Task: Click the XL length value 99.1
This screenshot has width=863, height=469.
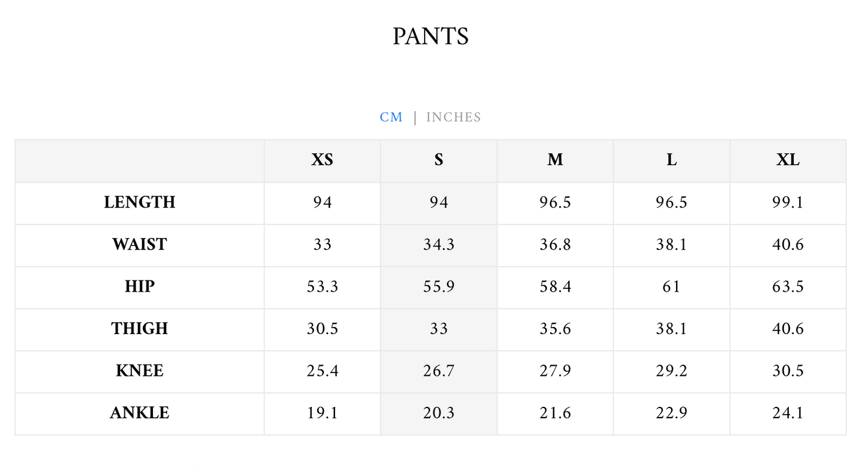Action: (x=788, y=202)
